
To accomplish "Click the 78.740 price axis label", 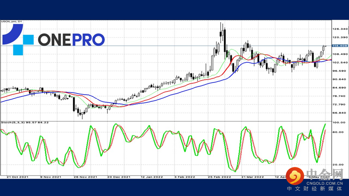I will [340, 96].
